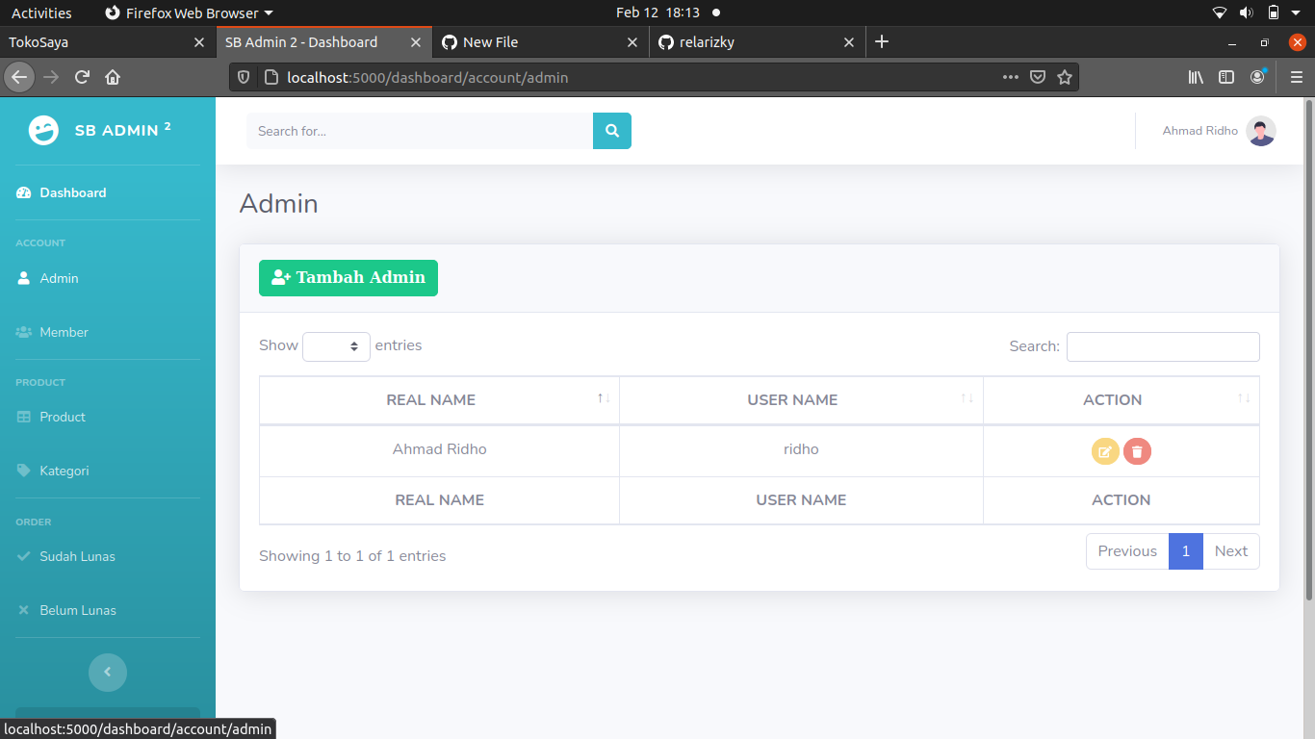The width and height of the screenshot is (1315, 739).
Task: Open the Firefox hamburger menu
Action: click(x=1297, y=77)
